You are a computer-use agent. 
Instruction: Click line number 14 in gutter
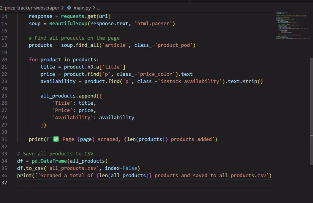tap(4, 16)
